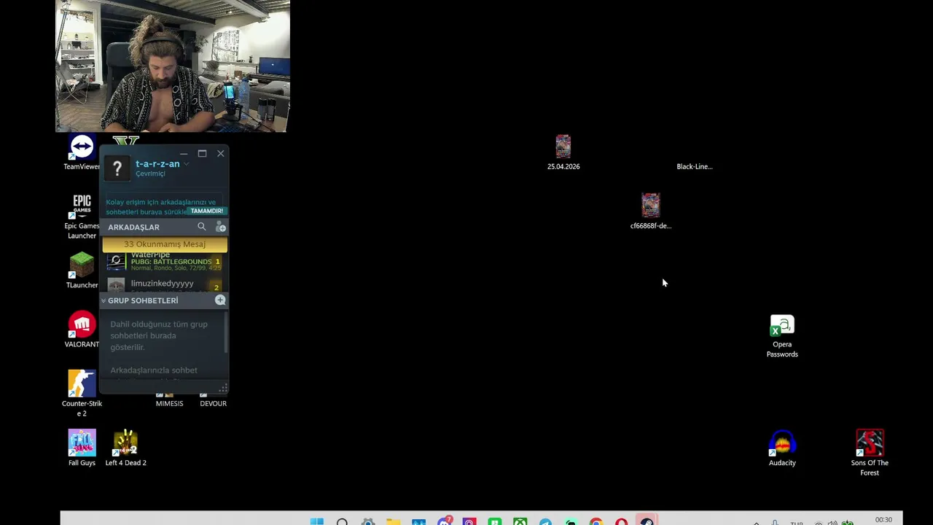Click the taskbar clock showing 00:30
Viewport: 933px width, 525px height.
coord(883,520)
